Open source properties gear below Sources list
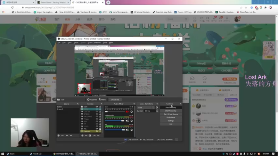Image resolution: width=278 pixels, height=156 pixels. pos(90,136)
